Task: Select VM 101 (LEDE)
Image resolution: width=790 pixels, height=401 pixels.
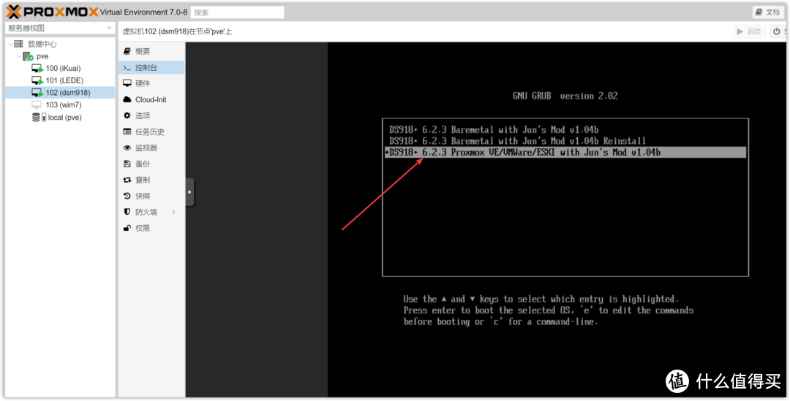Action: pos(64,80)
